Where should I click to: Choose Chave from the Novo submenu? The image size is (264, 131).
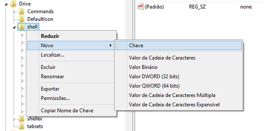click(136, 46)
